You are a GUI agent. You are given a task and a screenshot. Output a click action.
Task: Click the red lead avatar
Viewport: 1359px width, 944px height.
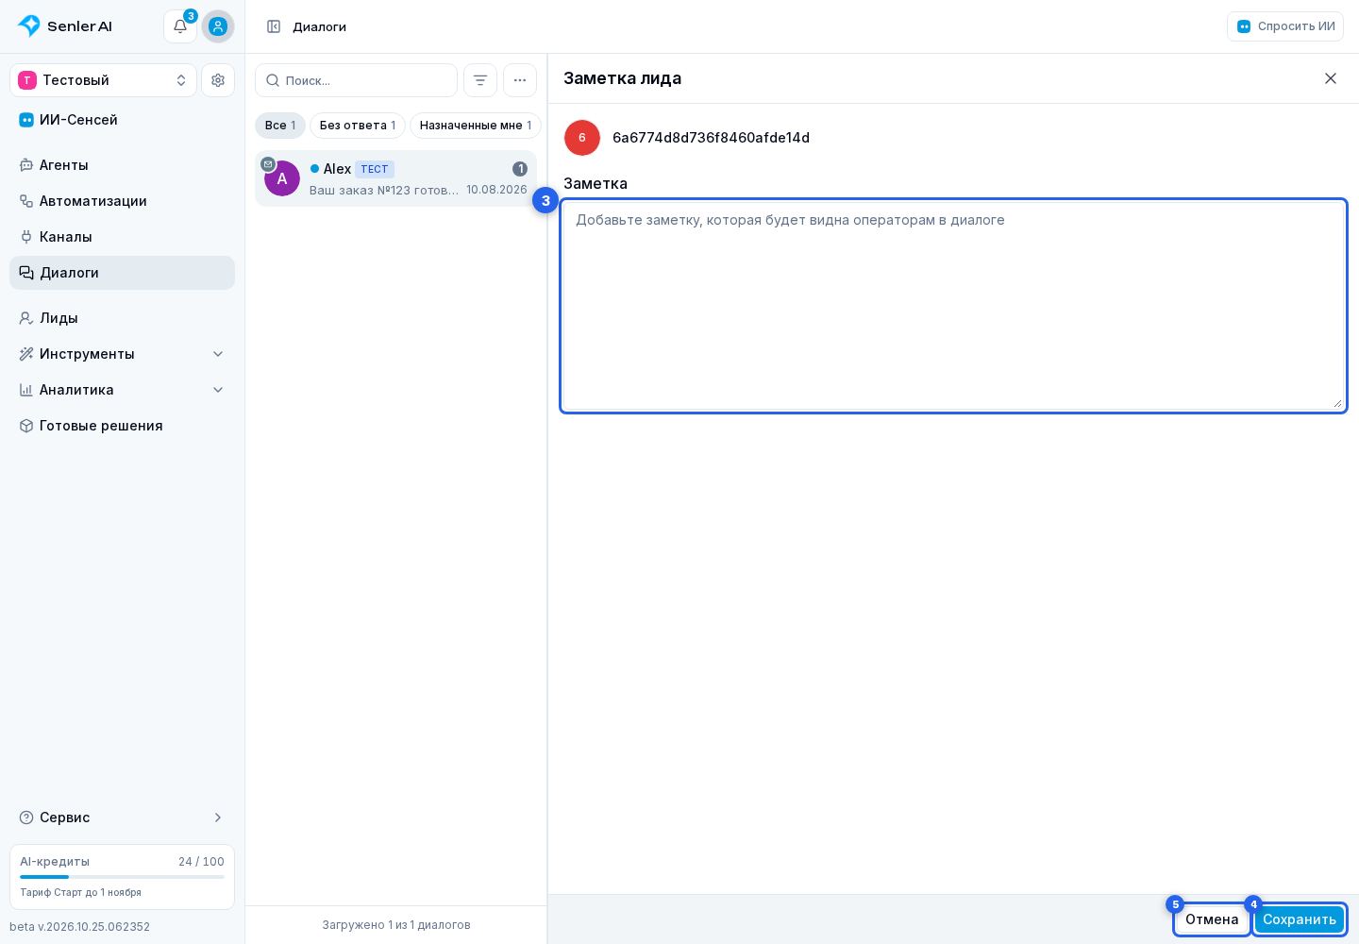582,138
